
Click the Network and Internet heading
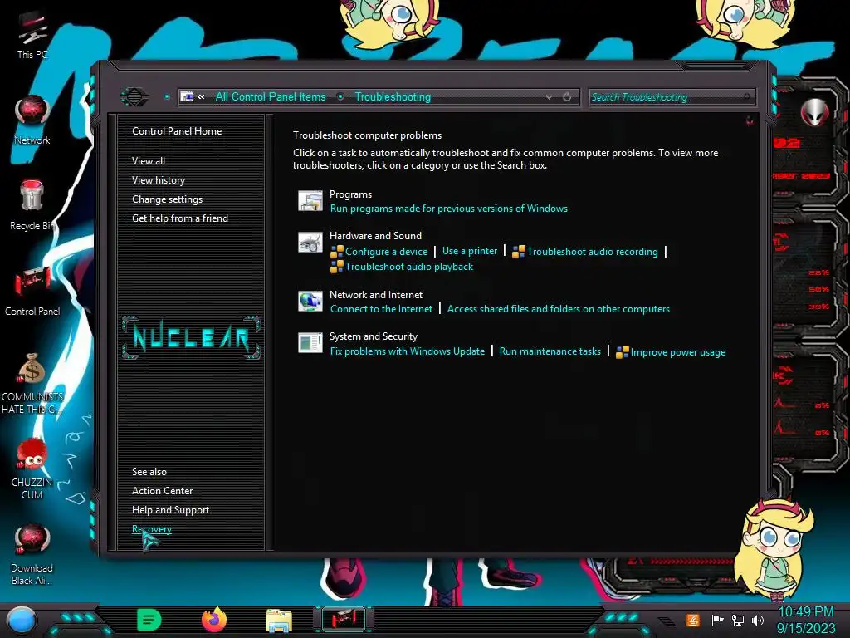click(x=376, y=295)
